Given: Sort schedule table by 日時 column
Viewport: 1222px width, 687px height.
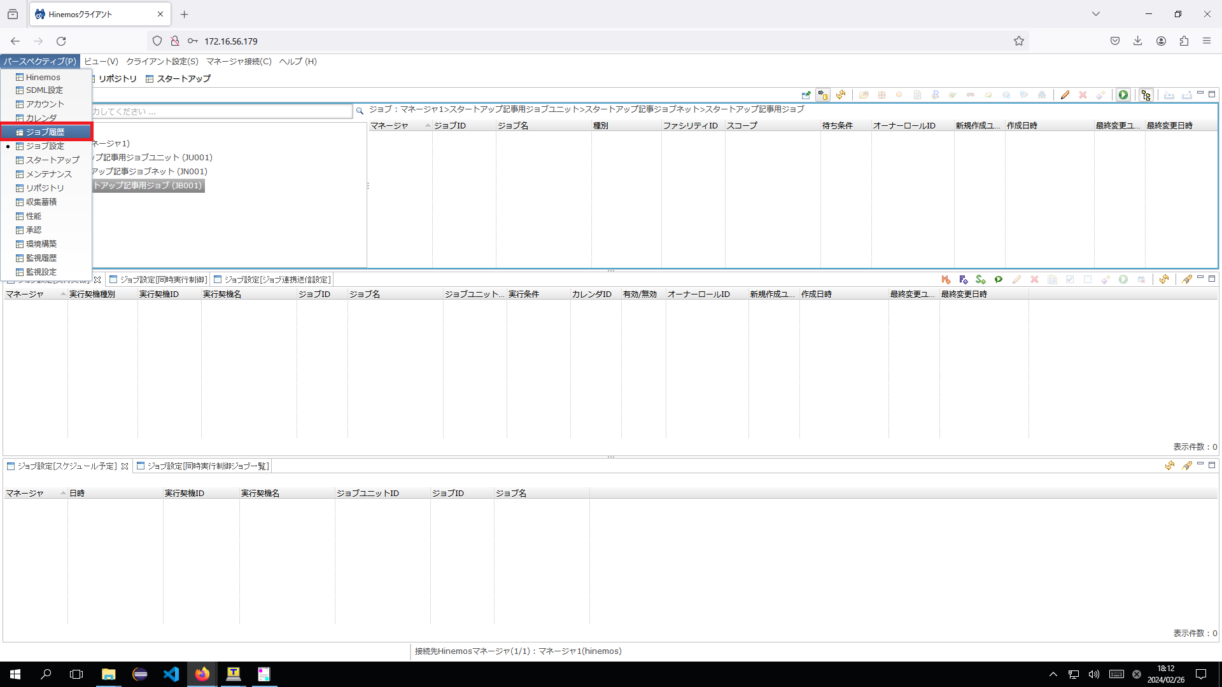Looking at the screenshot, I should click(x=115, y=494).
